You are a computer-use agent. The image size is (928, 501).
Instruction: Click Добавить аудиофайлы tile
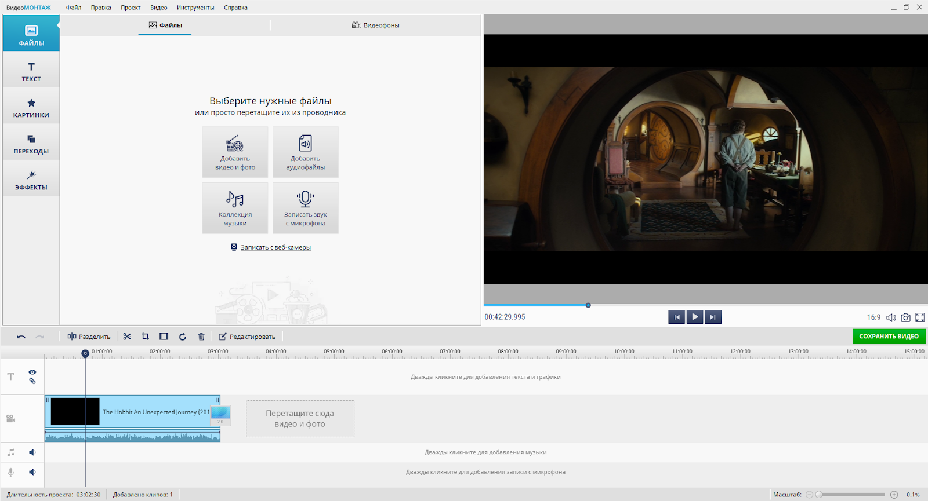(305, 152)
